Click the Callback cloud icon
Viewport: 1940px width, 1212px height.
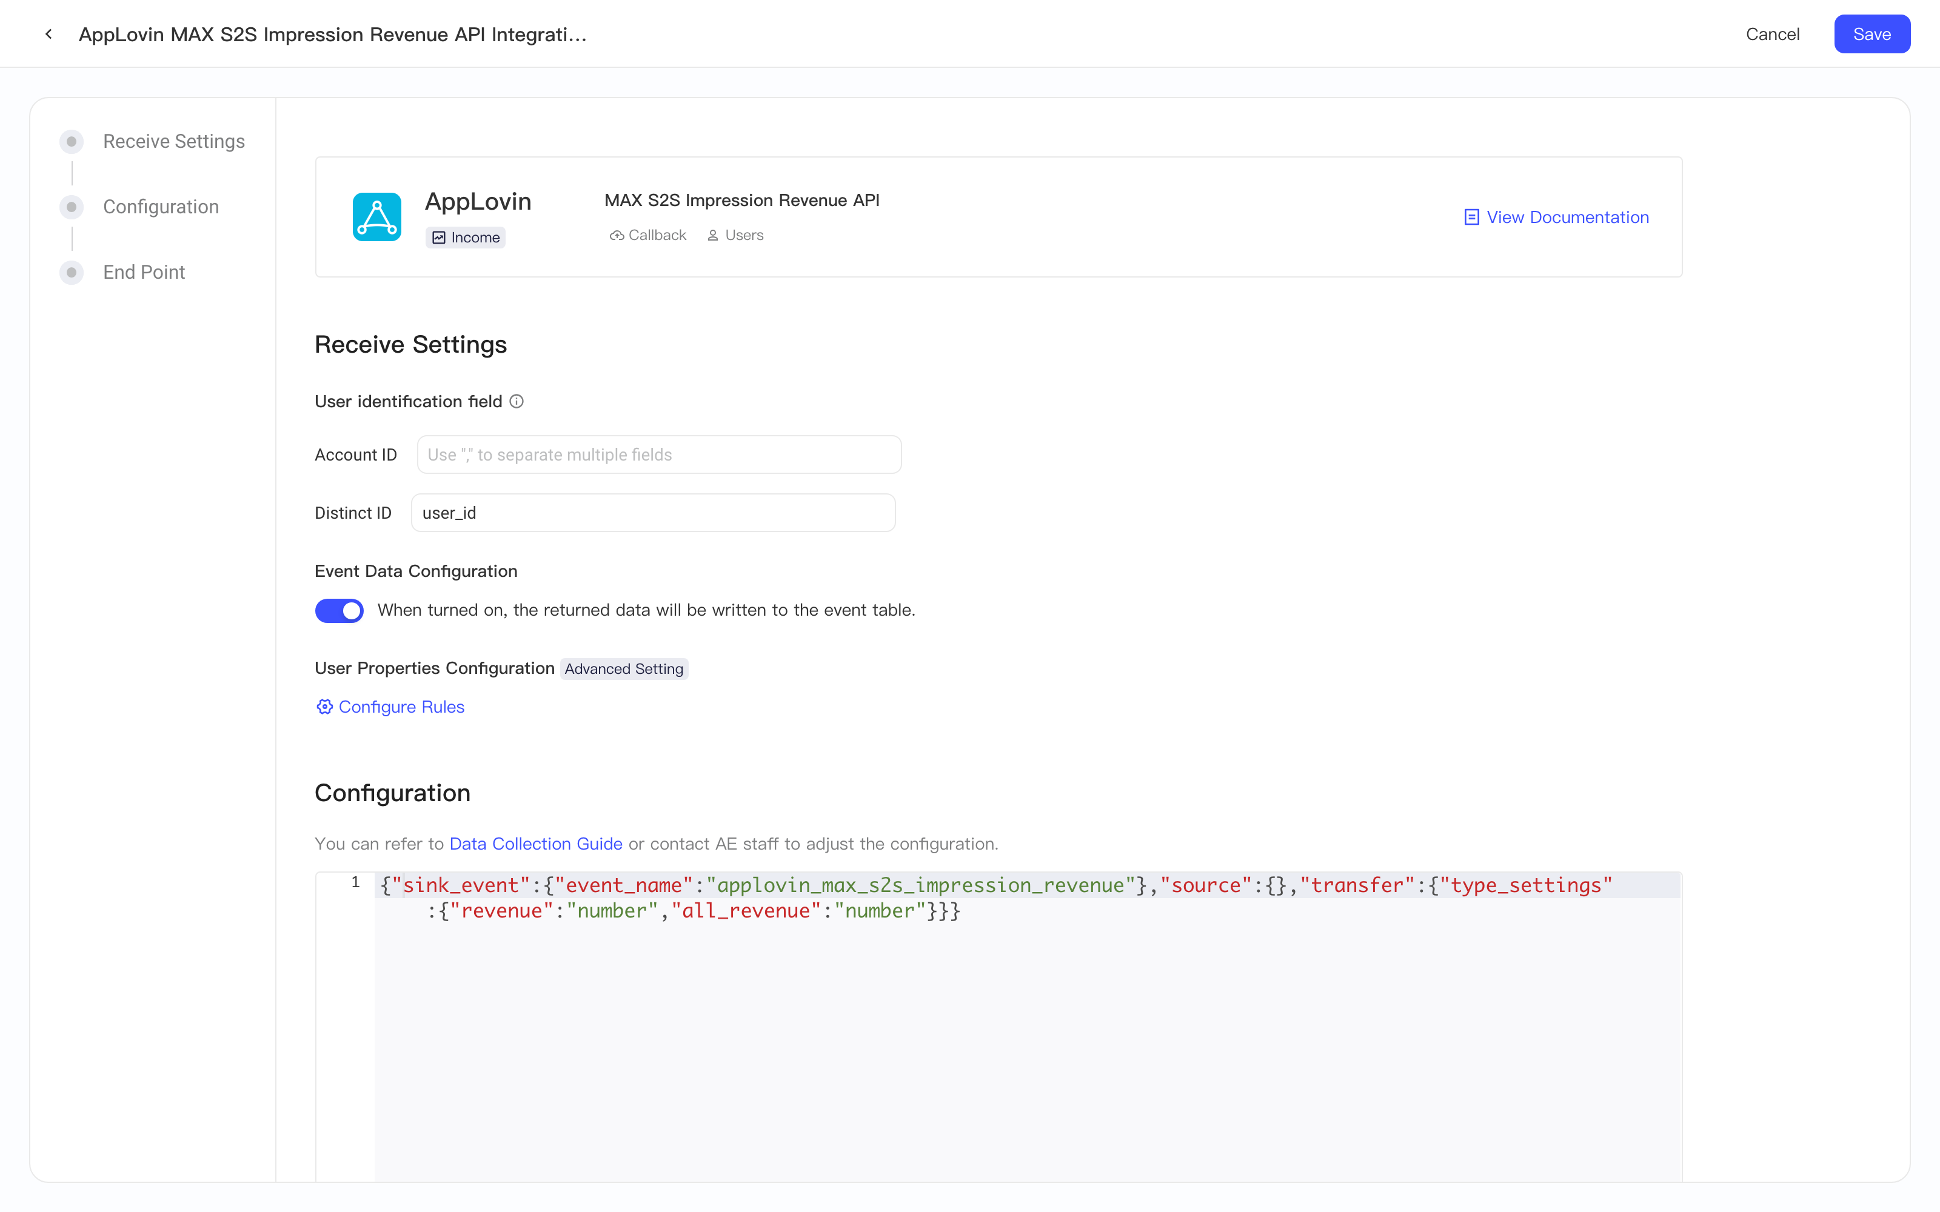[617, 236]
